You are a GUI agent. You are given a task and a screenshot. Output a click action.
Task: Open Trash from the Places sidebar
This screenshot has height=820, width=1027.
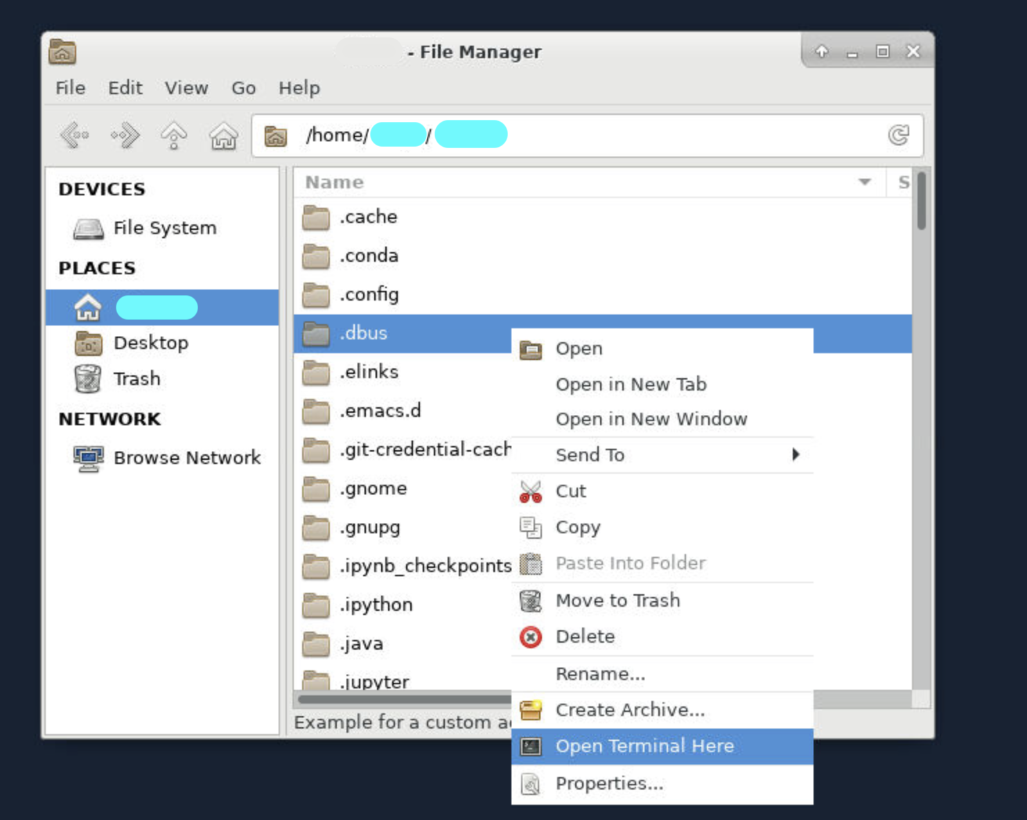137,379
